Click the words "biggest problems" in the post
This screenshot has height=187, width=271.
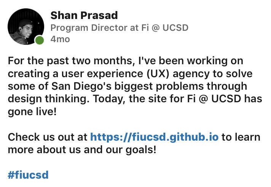[x=159, y=86]
